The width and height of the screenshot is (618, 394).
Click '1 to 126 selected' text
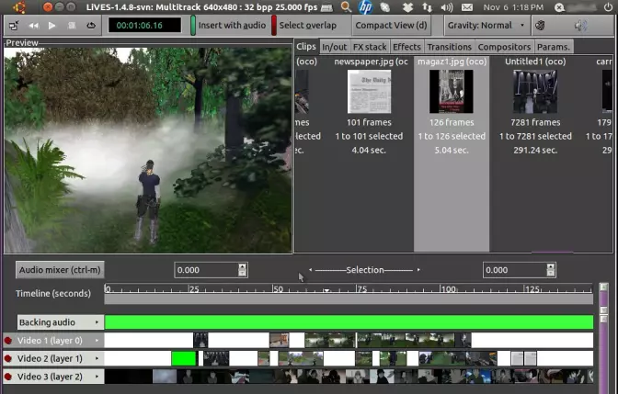pos(452,136)
